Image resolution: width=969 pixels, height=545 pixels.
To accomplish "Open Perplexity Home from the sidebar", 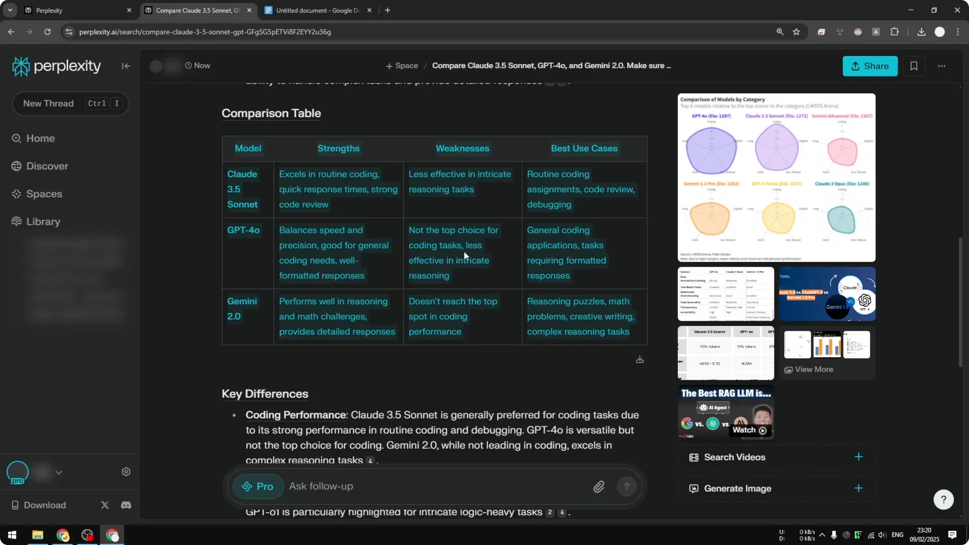I will (41, 138).
